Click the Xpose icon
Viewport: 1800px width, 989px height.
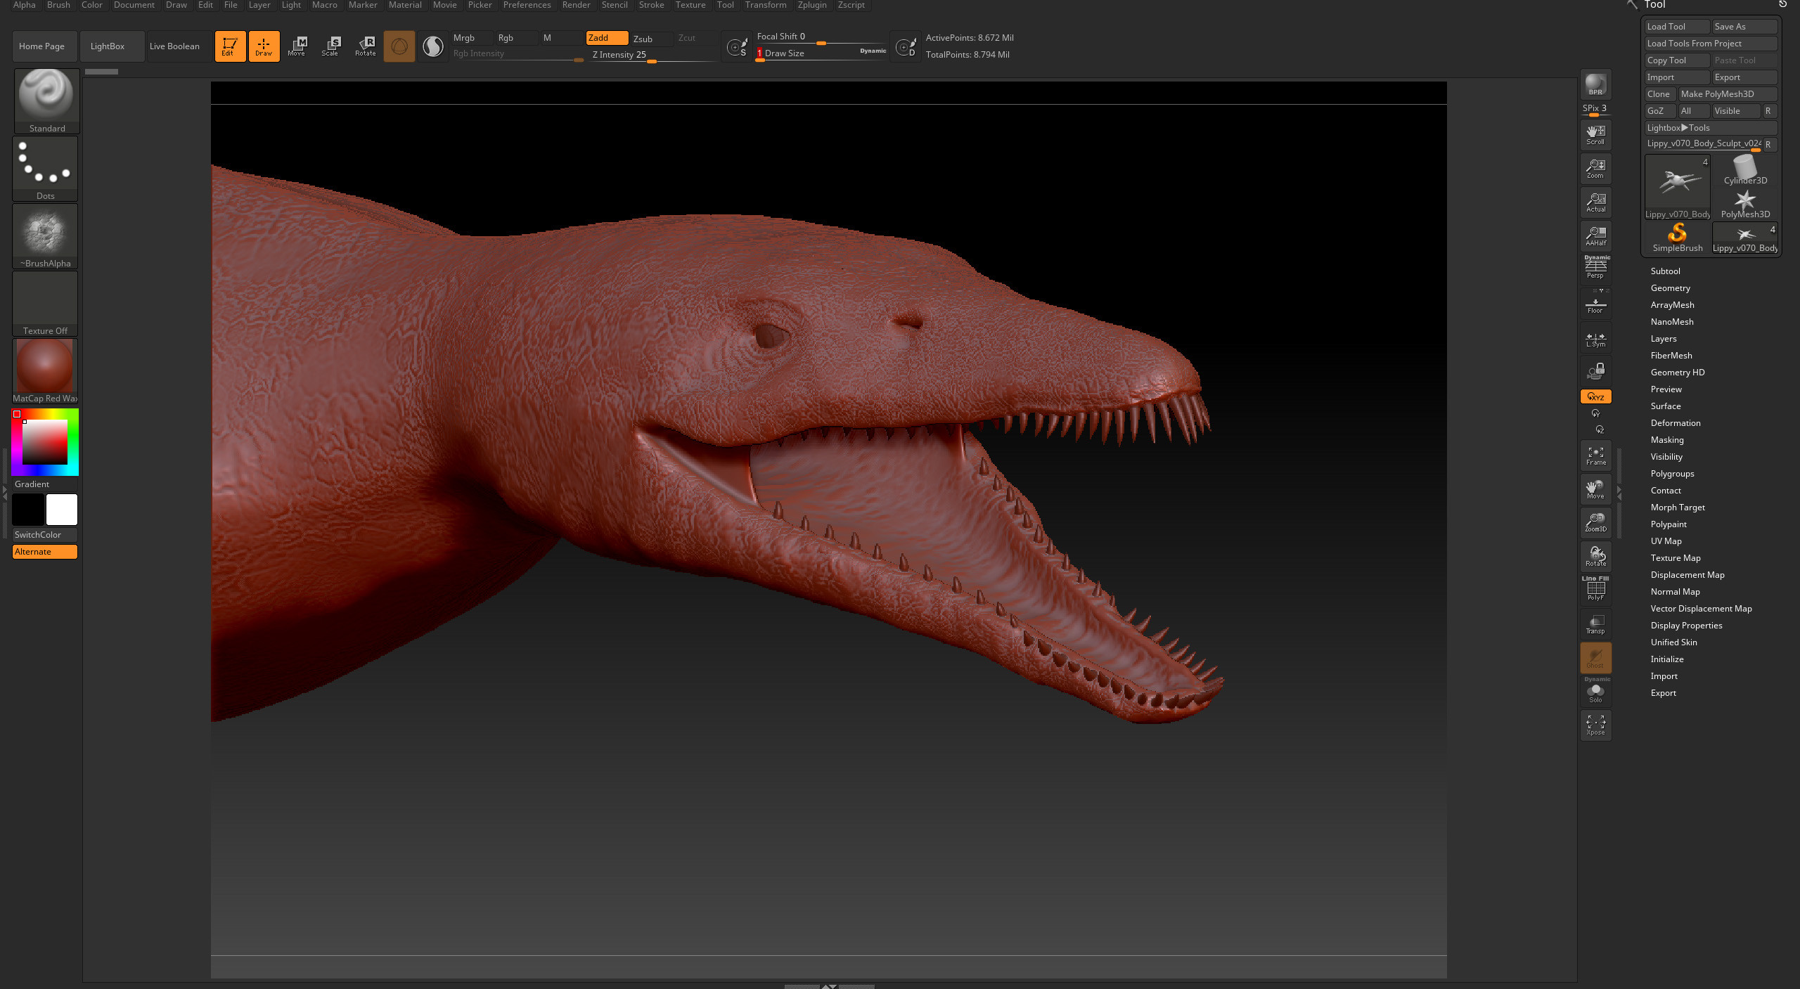pyautogui.click(x=1595, y=725)
